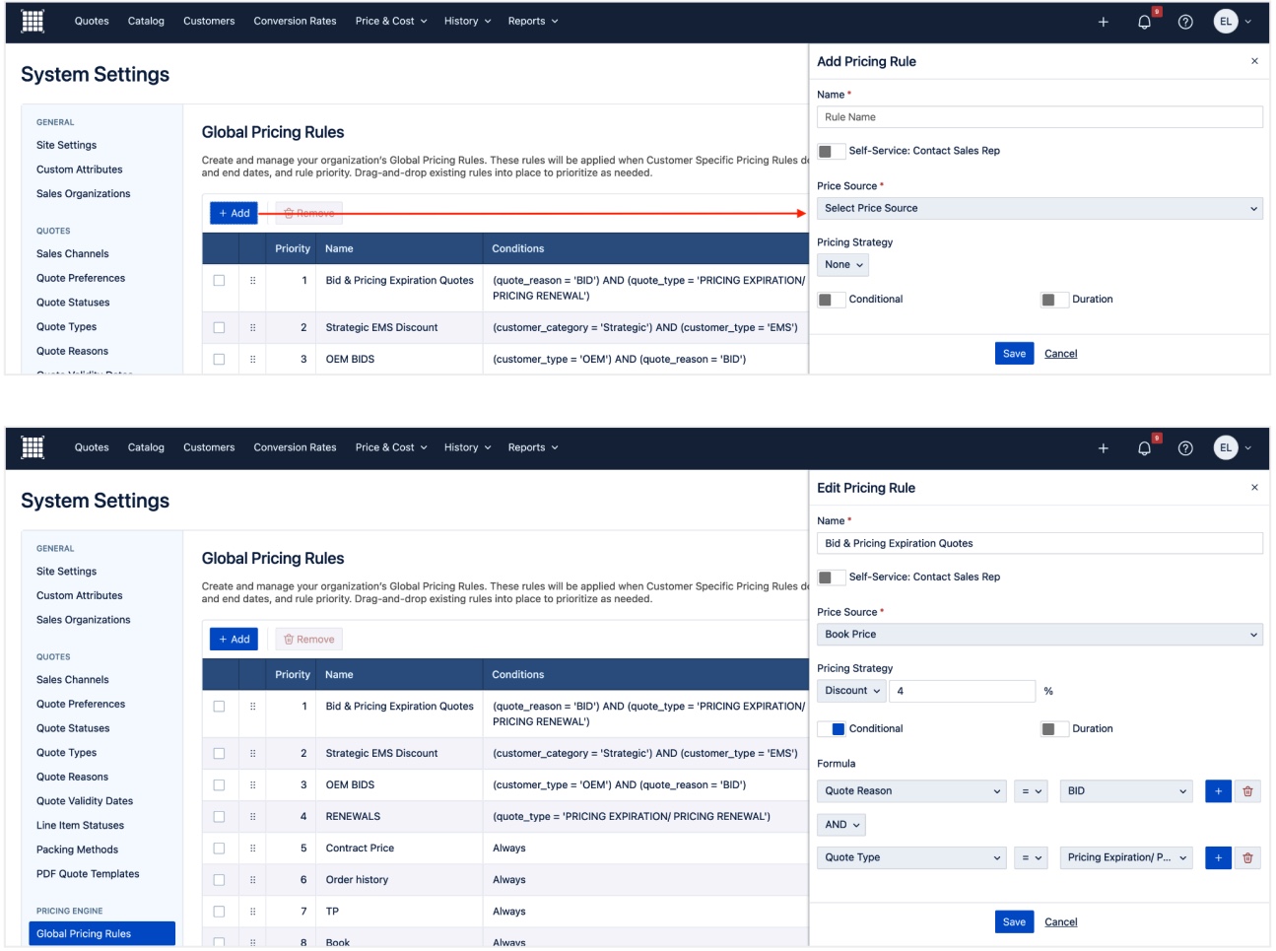The image size is (1276, 951).
Task: Click the trash icon beside Quote Type formula
Action: pos(1247,858)
